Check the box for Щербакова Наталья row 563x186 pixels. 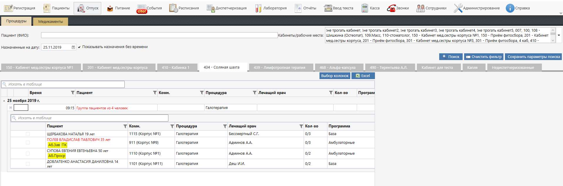(x=28, y=134)
